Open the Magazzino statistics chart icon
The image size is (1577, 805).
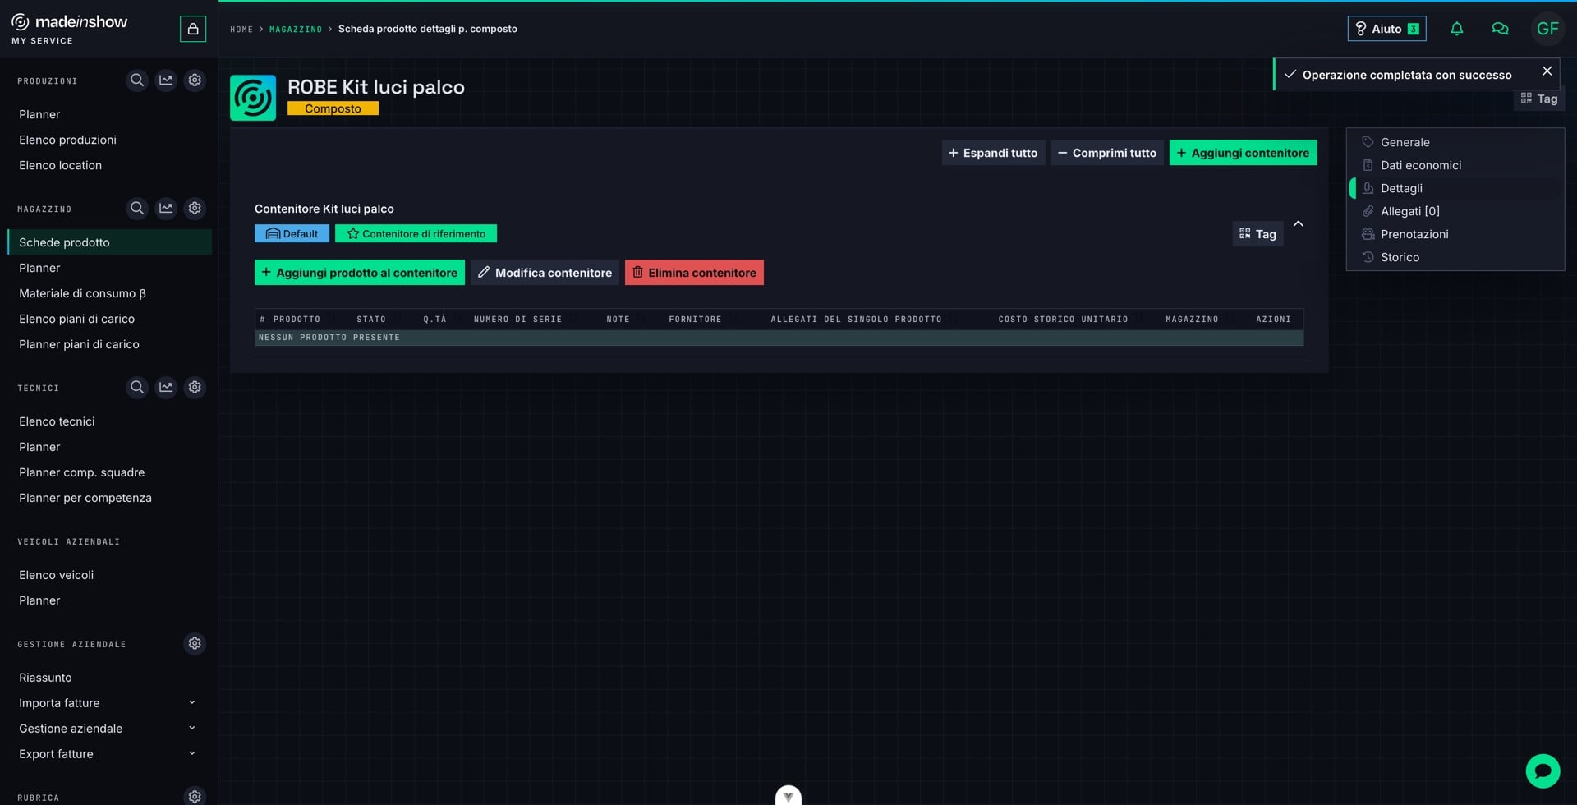pos(166,209)
